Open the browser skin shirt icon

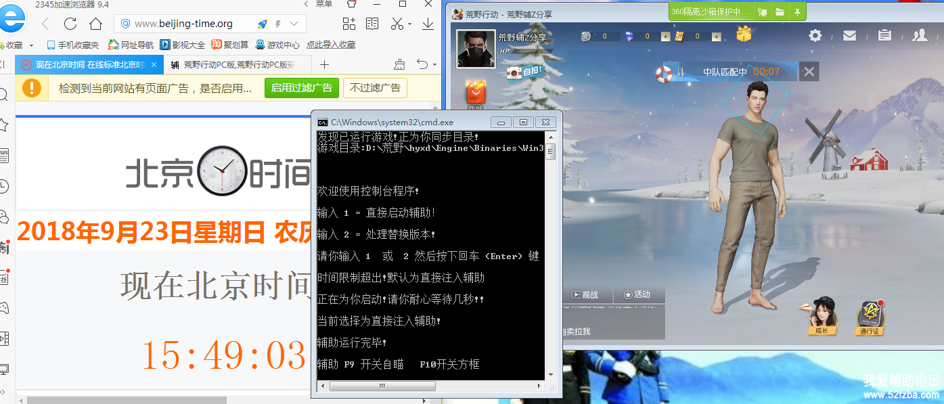351,4
